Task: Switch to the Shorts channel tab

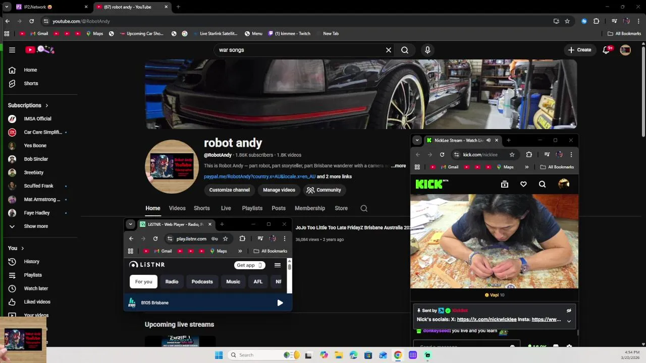Action: [x=201, y=208]
